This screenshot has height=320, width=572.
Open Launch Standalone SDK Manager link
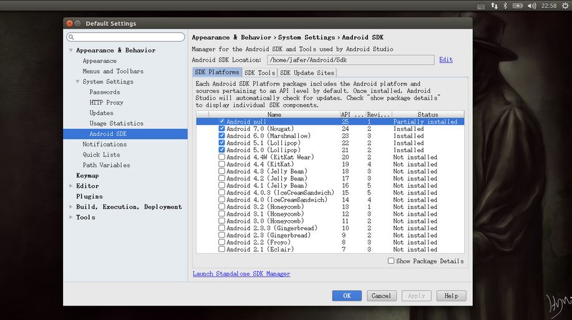click(241, 274)
